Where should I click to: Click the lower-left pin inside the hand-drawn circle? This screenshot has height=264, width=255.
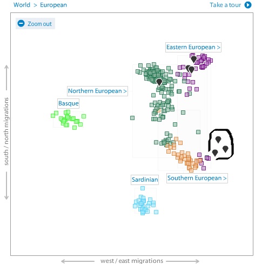[215, 153]
